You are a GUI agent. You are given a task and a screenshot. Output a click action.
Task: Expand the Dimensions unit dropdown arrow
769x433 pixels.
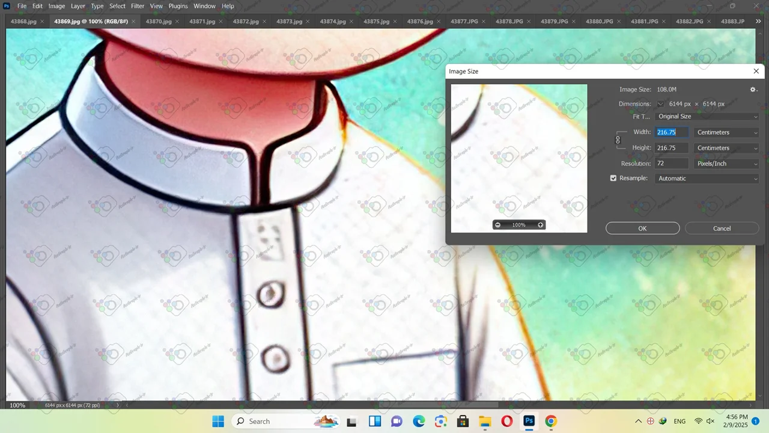click(x=660, y=104)
